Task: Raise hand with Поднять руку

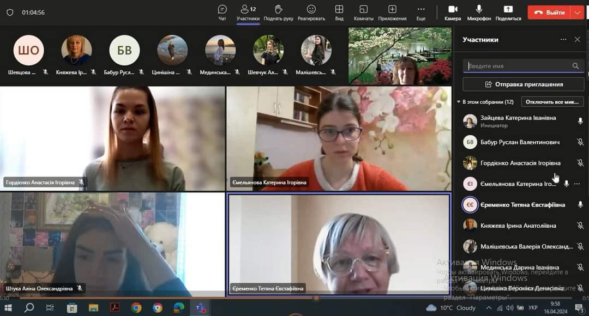Action: click(x=278, y=13)
